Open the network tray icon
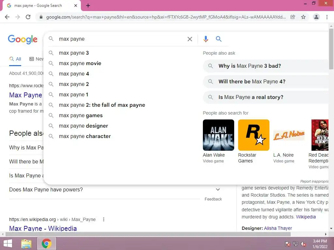334x250 pixels. click(296, 244)
